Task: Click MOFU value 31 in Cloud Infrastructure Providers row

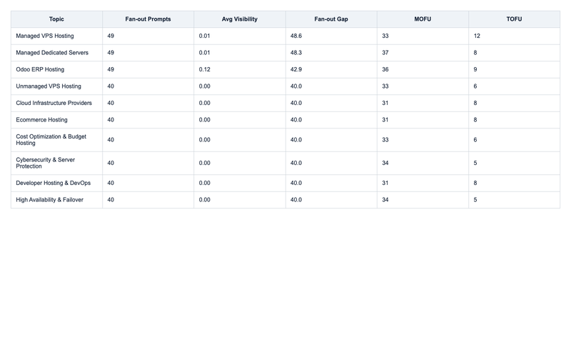Action: coord(385,103)
